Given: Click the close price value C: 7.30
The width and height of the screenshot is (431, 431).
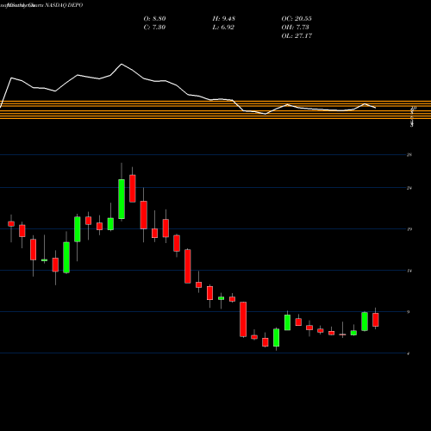Looking at the screenshot, I should point(154,28).
